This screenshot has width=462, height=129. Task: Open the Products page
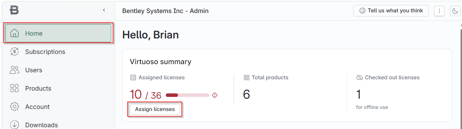click(58, 88)
